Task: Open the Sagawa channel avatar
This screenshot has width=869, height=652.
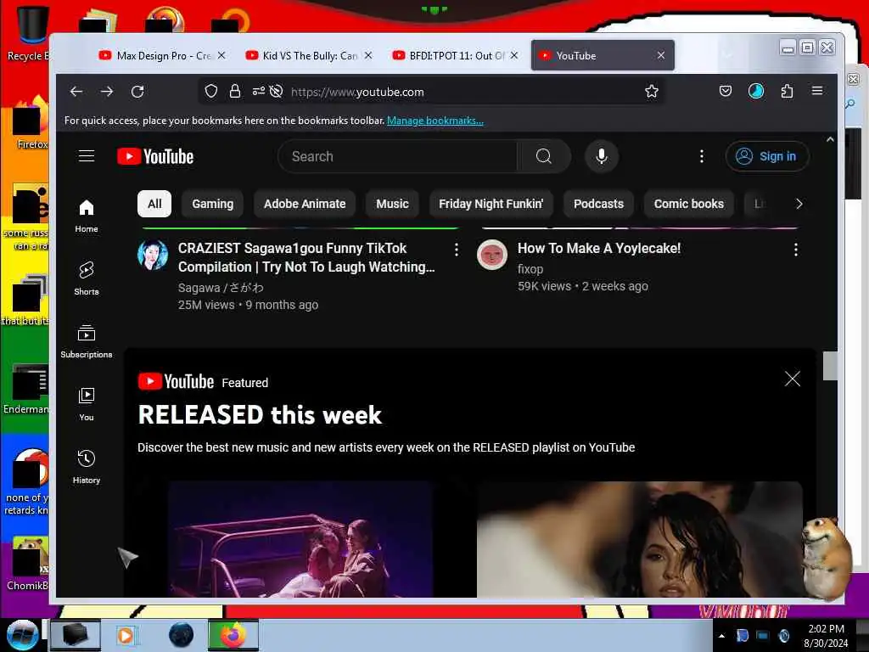Action: [x=153, y=255]
